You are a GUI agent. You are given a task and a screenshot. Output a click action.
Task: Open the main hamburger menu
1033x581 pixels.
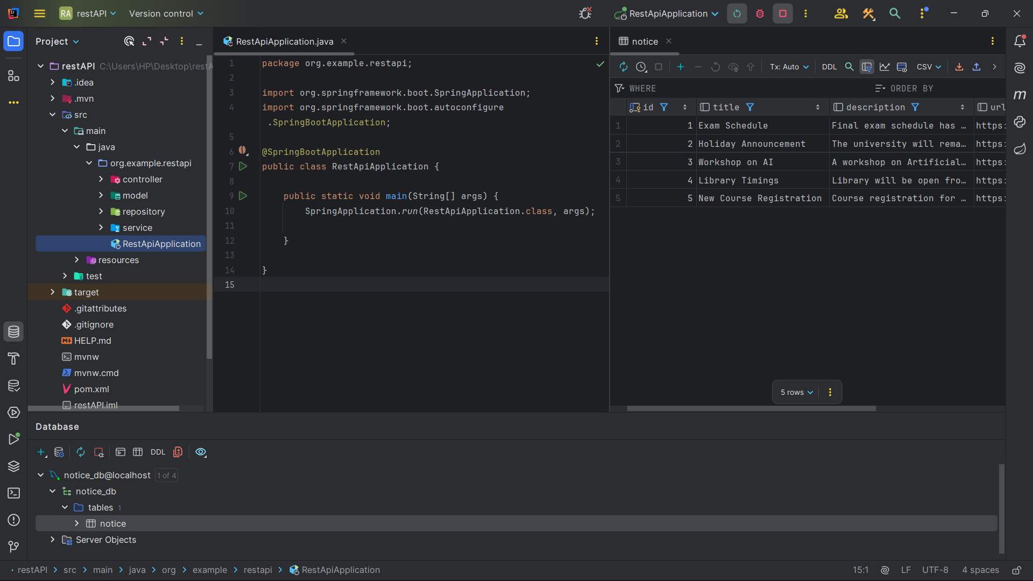click(39, 13)
